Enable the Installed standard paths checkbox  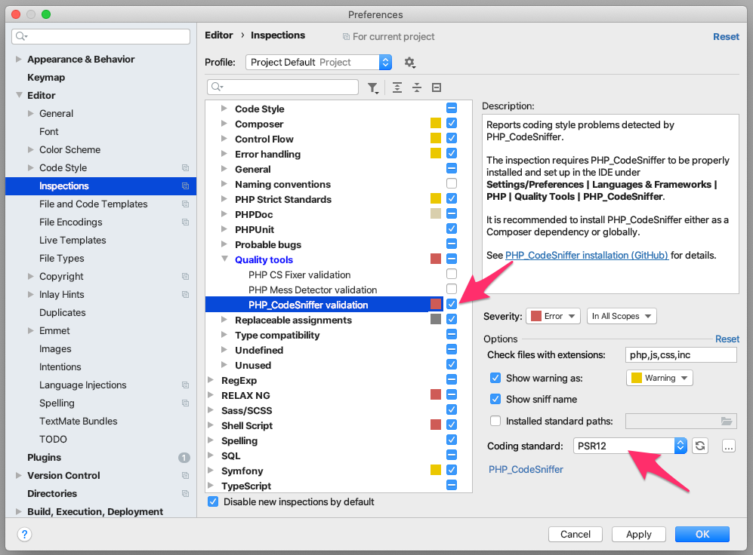tap(495, 421)
